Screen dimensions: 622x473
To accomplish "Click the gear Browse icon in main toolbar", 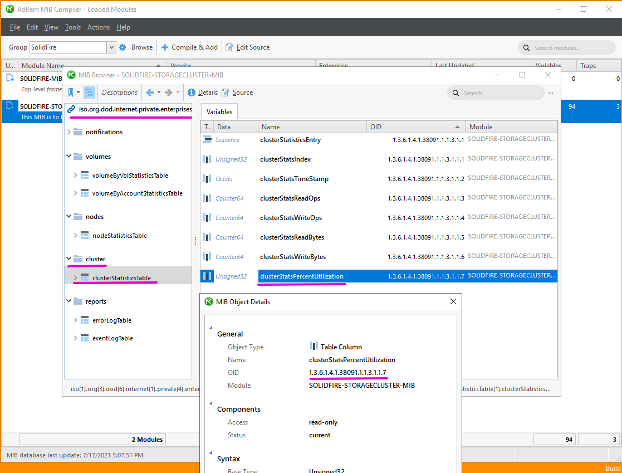I will 123,47.
